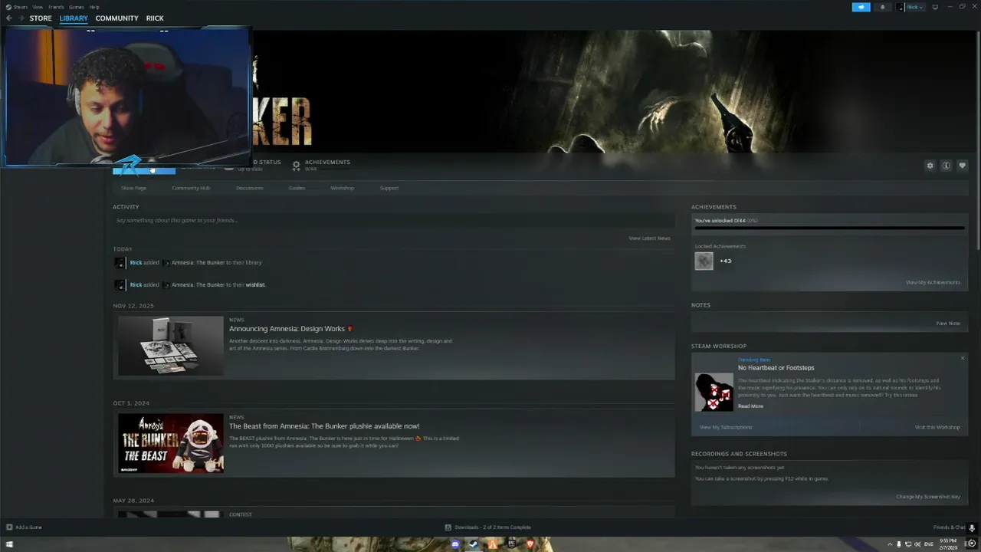Click the Steam taskbar icon
Screen dimensions: 981x552
tap(474, 544)
